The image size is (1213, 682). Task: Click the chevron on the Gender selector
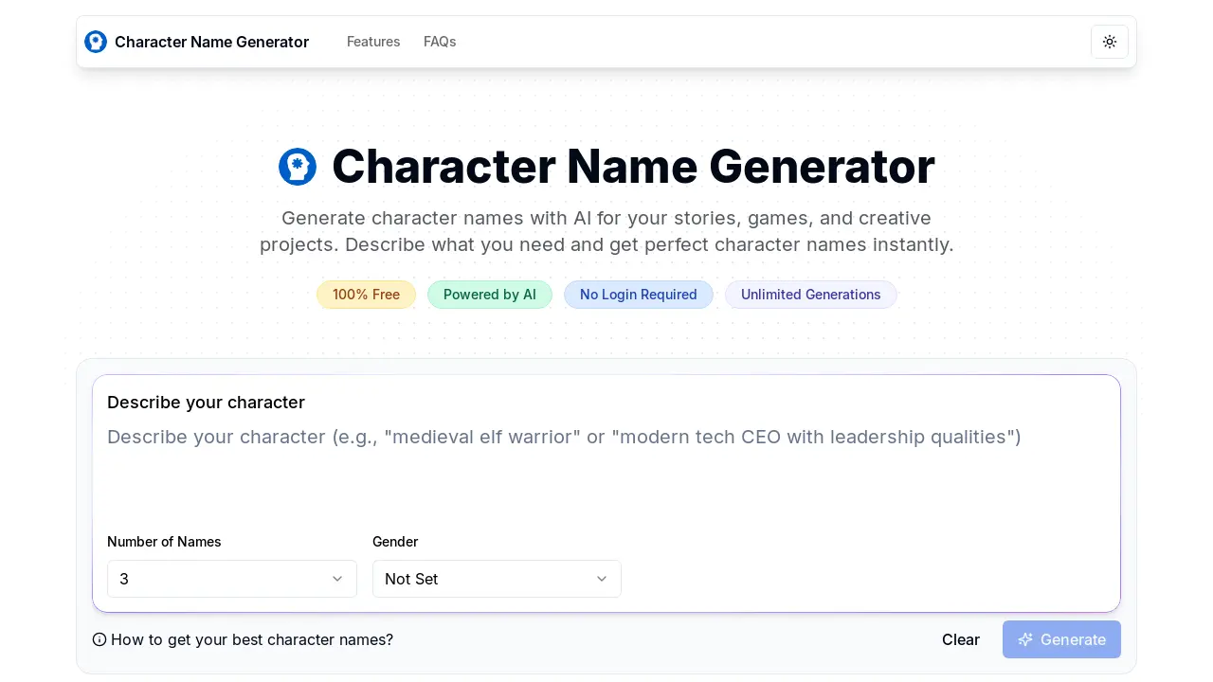(602, 579)
